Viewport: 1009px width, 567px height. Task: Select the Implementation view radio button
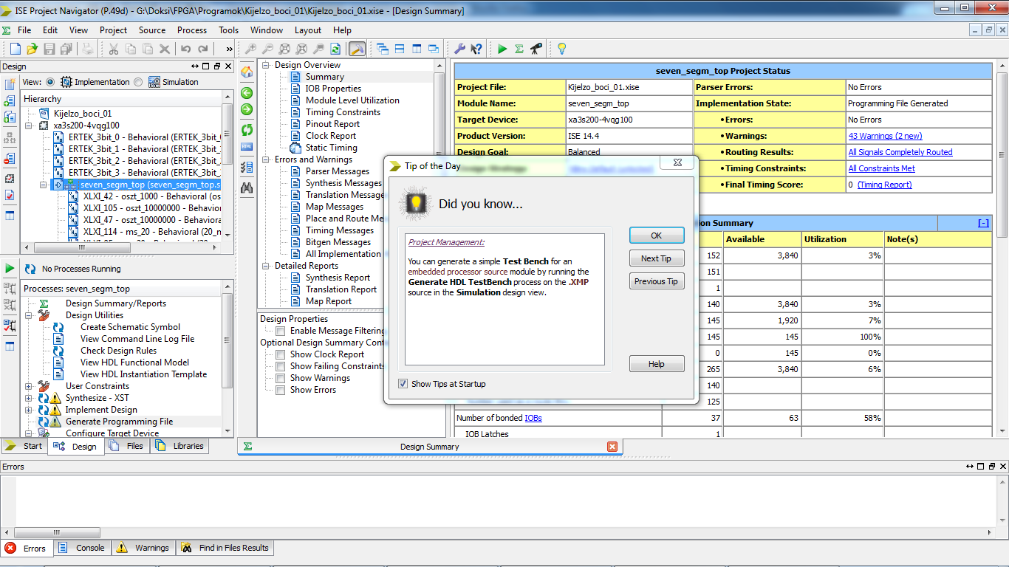(50, 82)
